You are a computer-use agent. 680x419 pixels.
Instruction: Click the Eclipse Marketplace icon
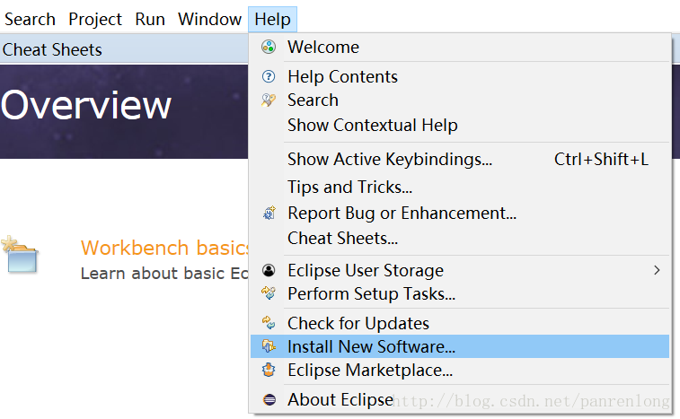269,370
